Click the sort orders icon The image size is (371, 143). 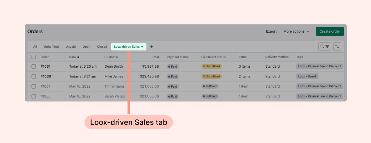[x=337, y=46]
